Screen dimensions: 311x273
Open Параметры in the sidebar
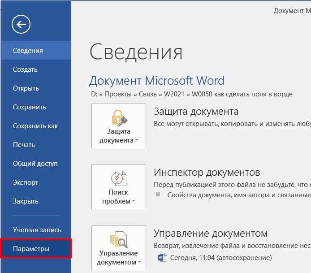pyautogui.click(x=36, y=249)
